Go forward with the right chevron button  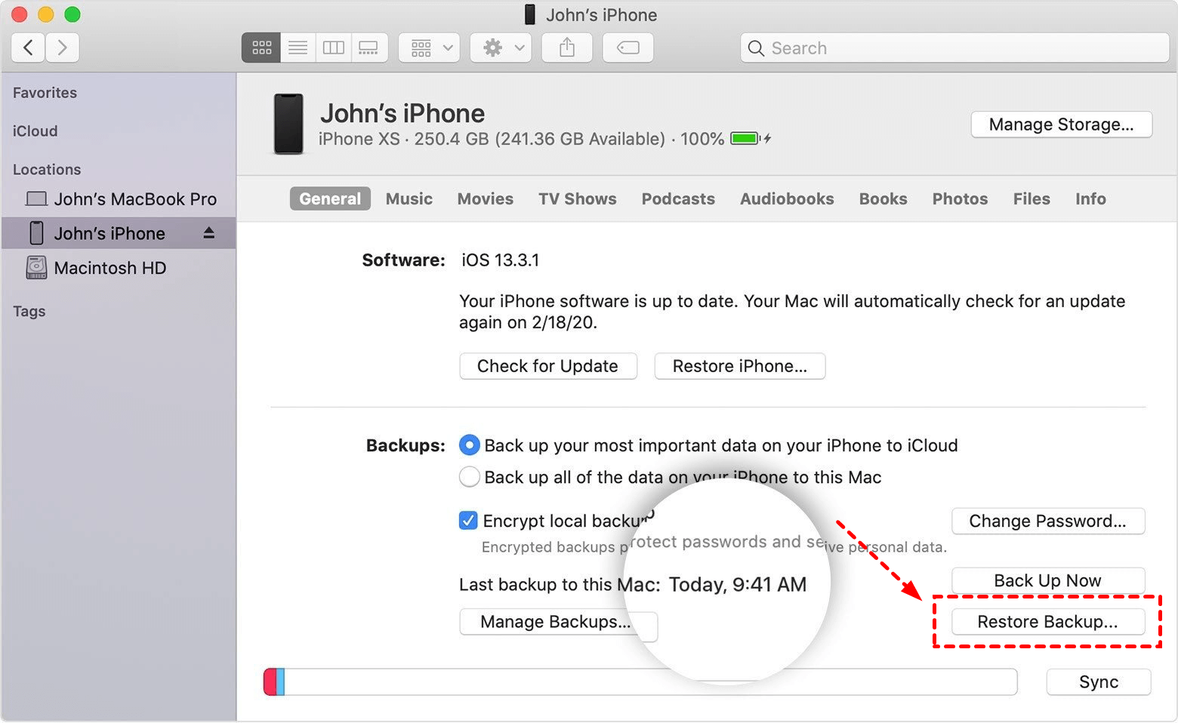pyautogui.click(x=62, y=48)
